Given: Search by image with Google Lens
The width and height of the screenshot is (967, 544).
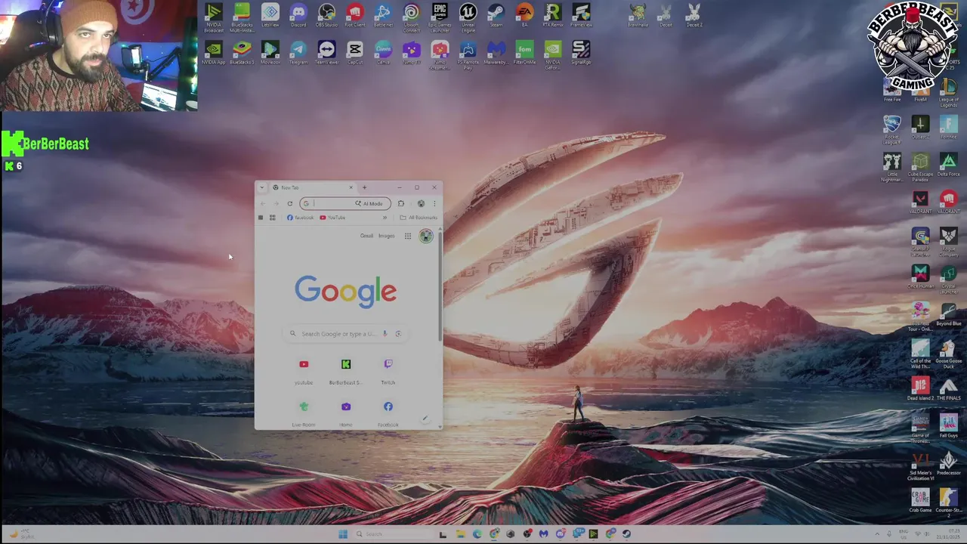Looking at the screenshot, I should (398, 333).
